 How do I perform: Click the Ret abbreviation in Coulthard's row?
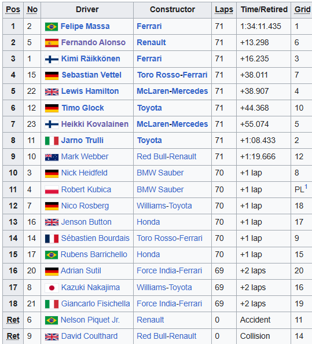[x=13, y=336]
